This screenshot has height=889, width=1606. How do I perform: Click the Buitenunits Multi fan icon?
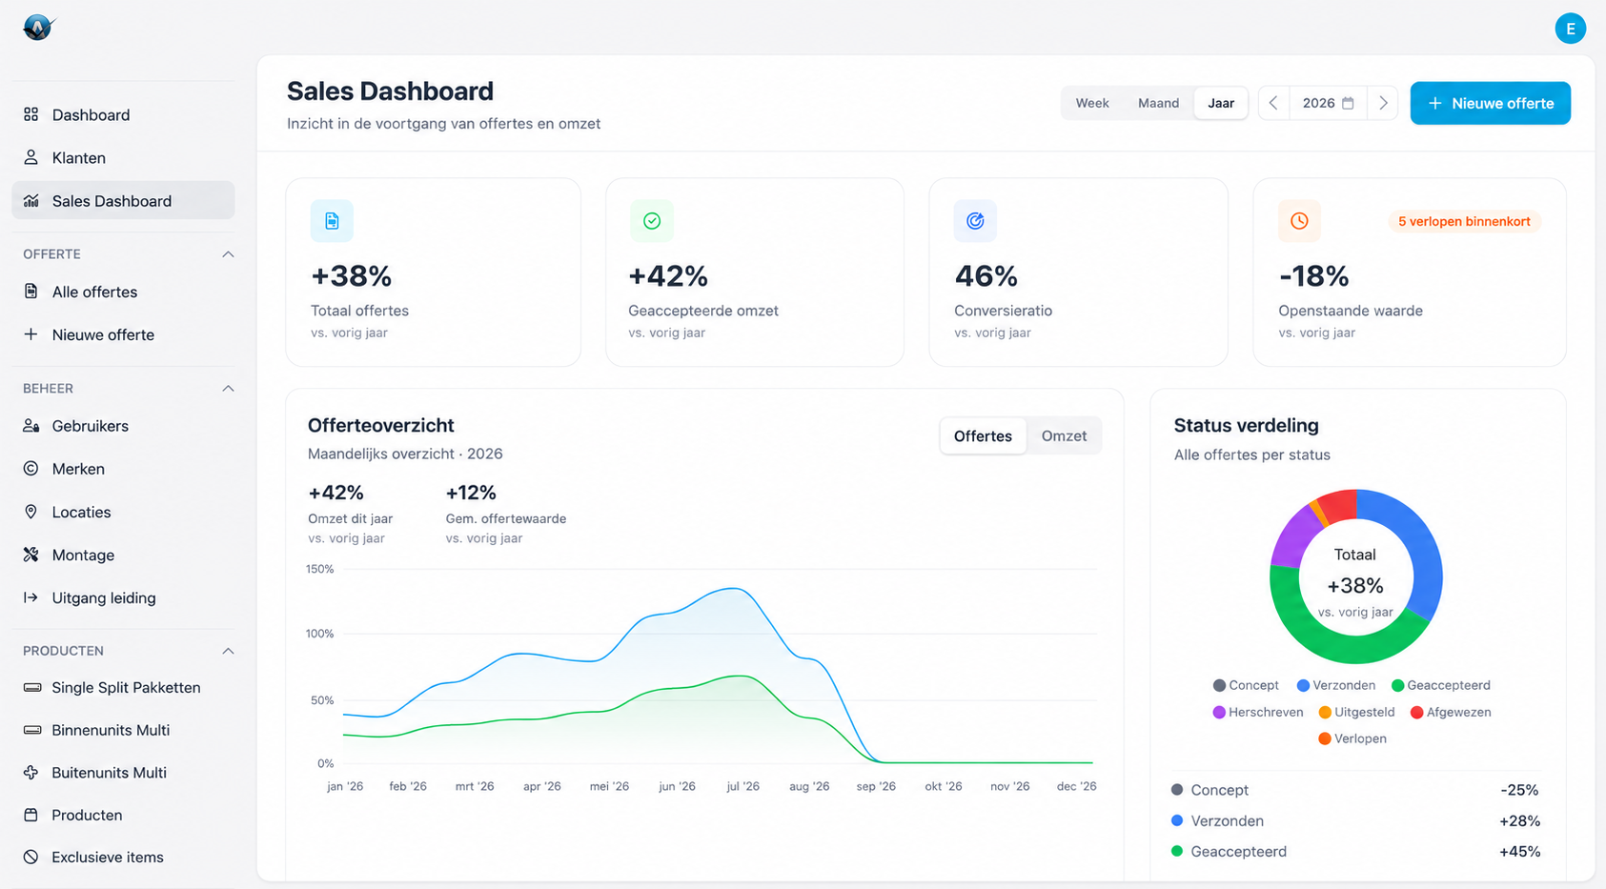point(31,772)
